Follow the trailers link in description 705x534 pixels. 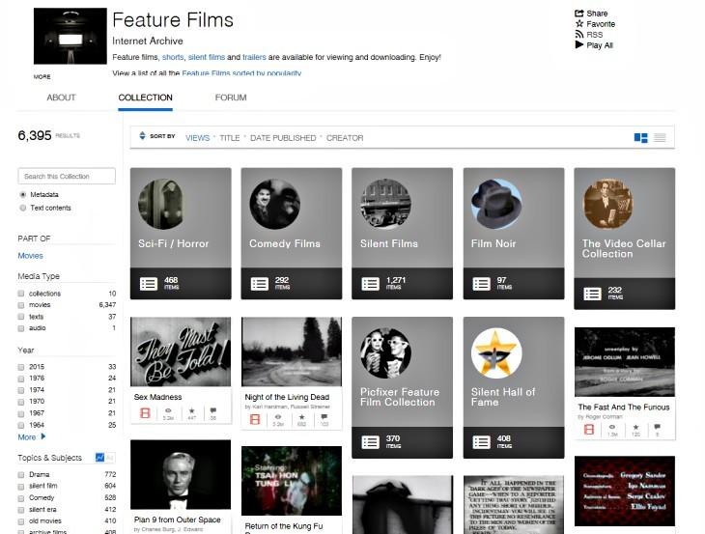click(x=254, y=57)
